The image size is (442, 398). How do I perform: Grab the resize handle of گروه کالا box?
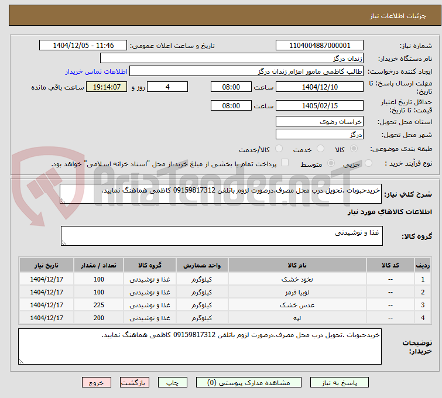64,242
